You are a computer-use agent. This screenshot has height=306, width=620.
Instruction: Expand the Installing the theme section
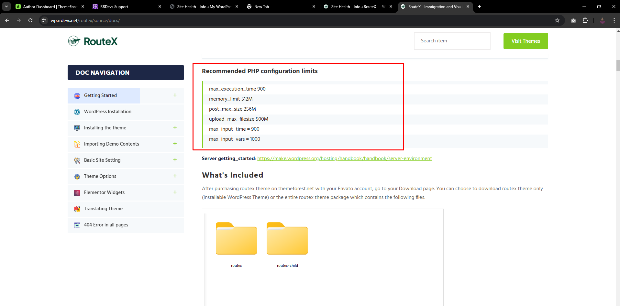click(x=175, y=127)
